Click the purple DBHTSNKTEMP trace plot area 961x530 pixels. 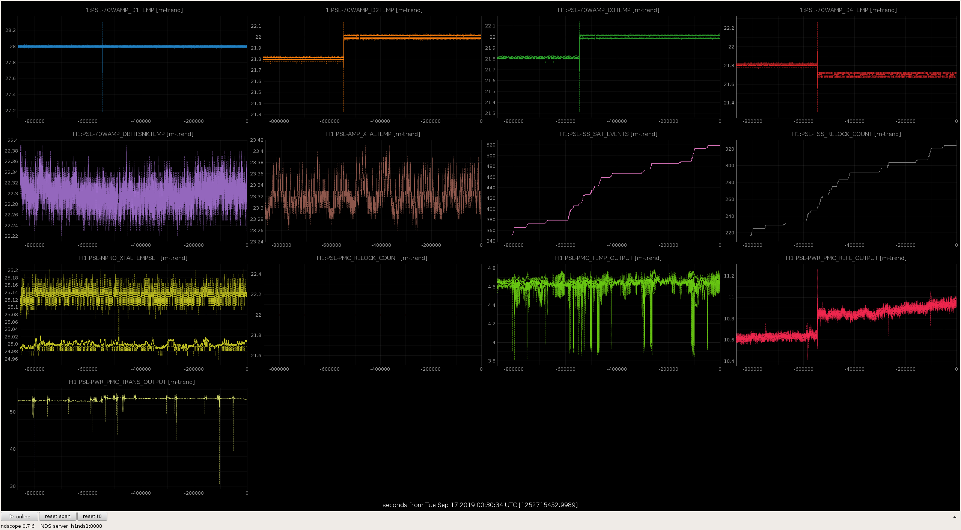point(134,191)
